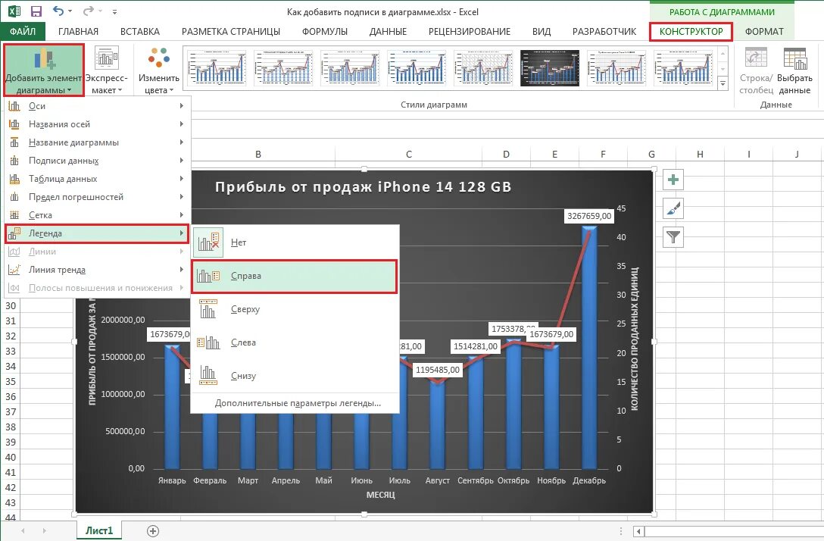Open the Таблица данных submenu
This screenshot has height=541, width=824.
pyautogui.click(x=97, y=179)
